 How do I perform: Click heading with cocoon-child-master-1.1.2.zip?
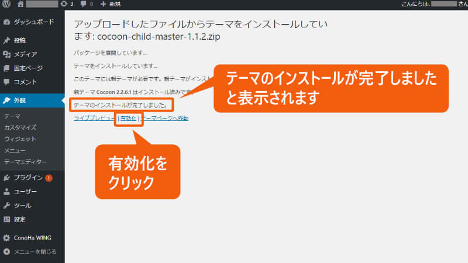[201, 30]
